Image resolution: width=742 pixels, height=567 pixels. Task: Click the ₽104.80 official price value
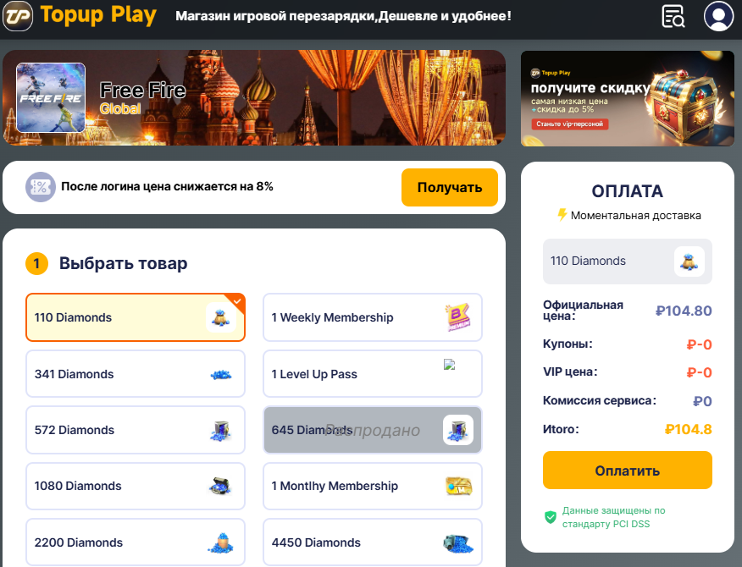684,311
